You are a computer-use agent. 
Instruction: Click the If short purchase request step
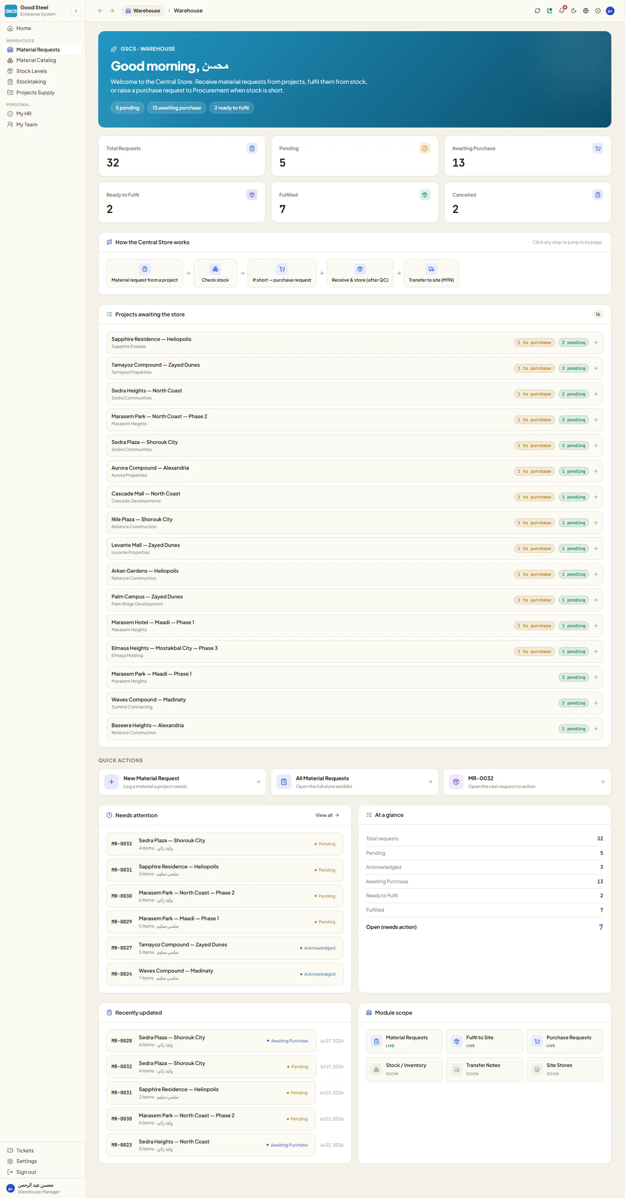(282, 274)
